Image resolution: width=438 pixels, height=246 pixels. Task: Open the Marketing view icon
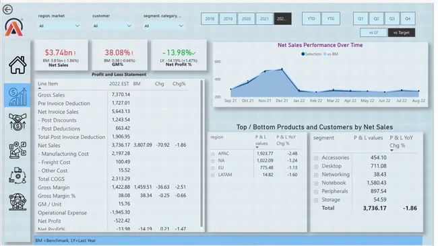[x=18, y=150]
